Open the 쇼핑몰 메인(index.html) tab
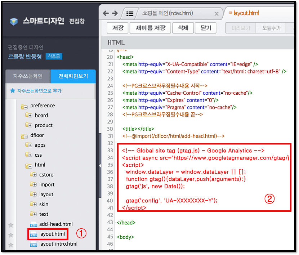The width and height of the screenshot is (299, 255). tap(168, 13)
